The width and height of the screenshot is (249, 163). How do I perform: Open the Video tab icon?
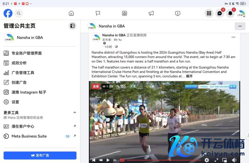[x=178, y=13]
